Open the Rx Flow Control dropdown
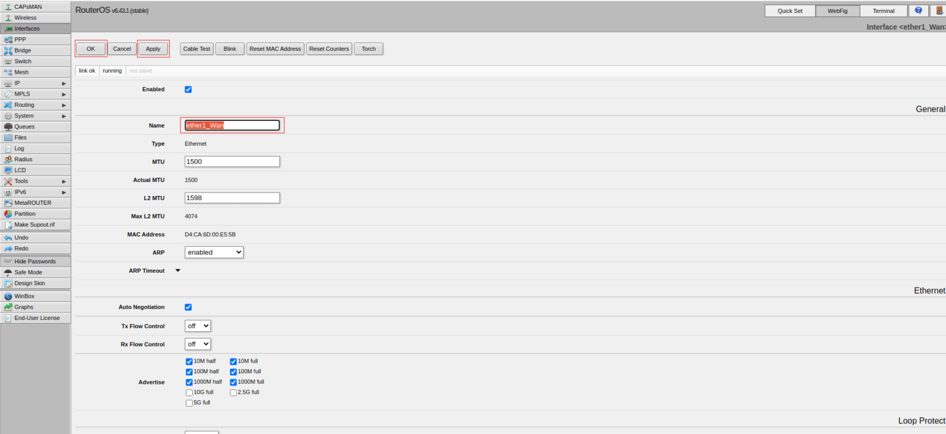The height and width of the screenshot is (434, 946). click(x=197, y=344)
